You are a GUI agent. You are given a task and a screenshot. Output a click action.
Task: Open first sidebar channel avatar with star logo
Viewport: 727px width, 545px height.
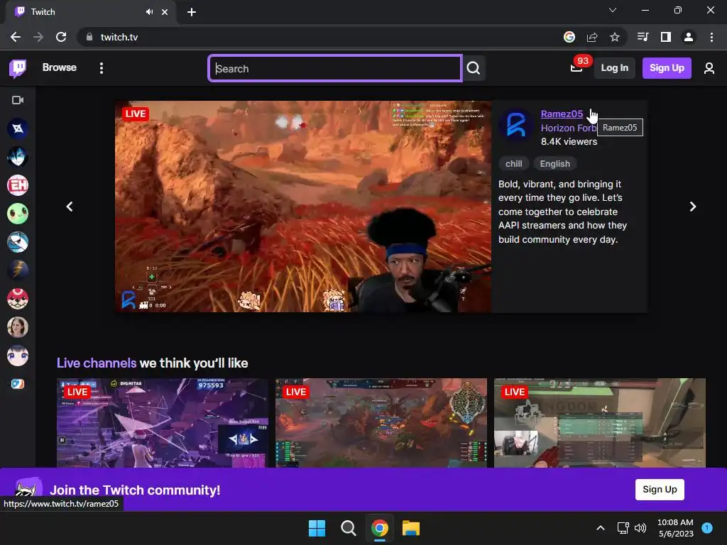[18, 128]
